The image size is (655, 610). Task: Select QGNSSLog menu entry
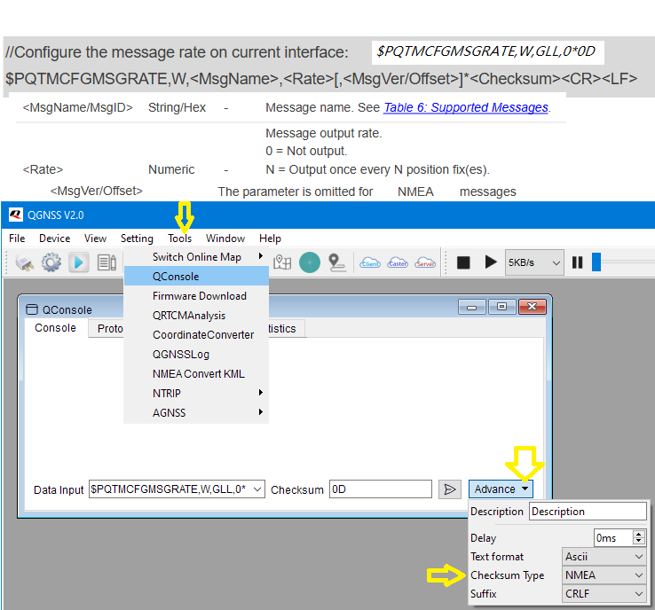(x=196, y=355)
